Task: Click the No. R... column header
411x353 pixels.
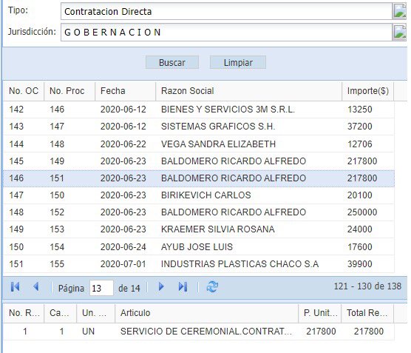Action: click(24, 313)
